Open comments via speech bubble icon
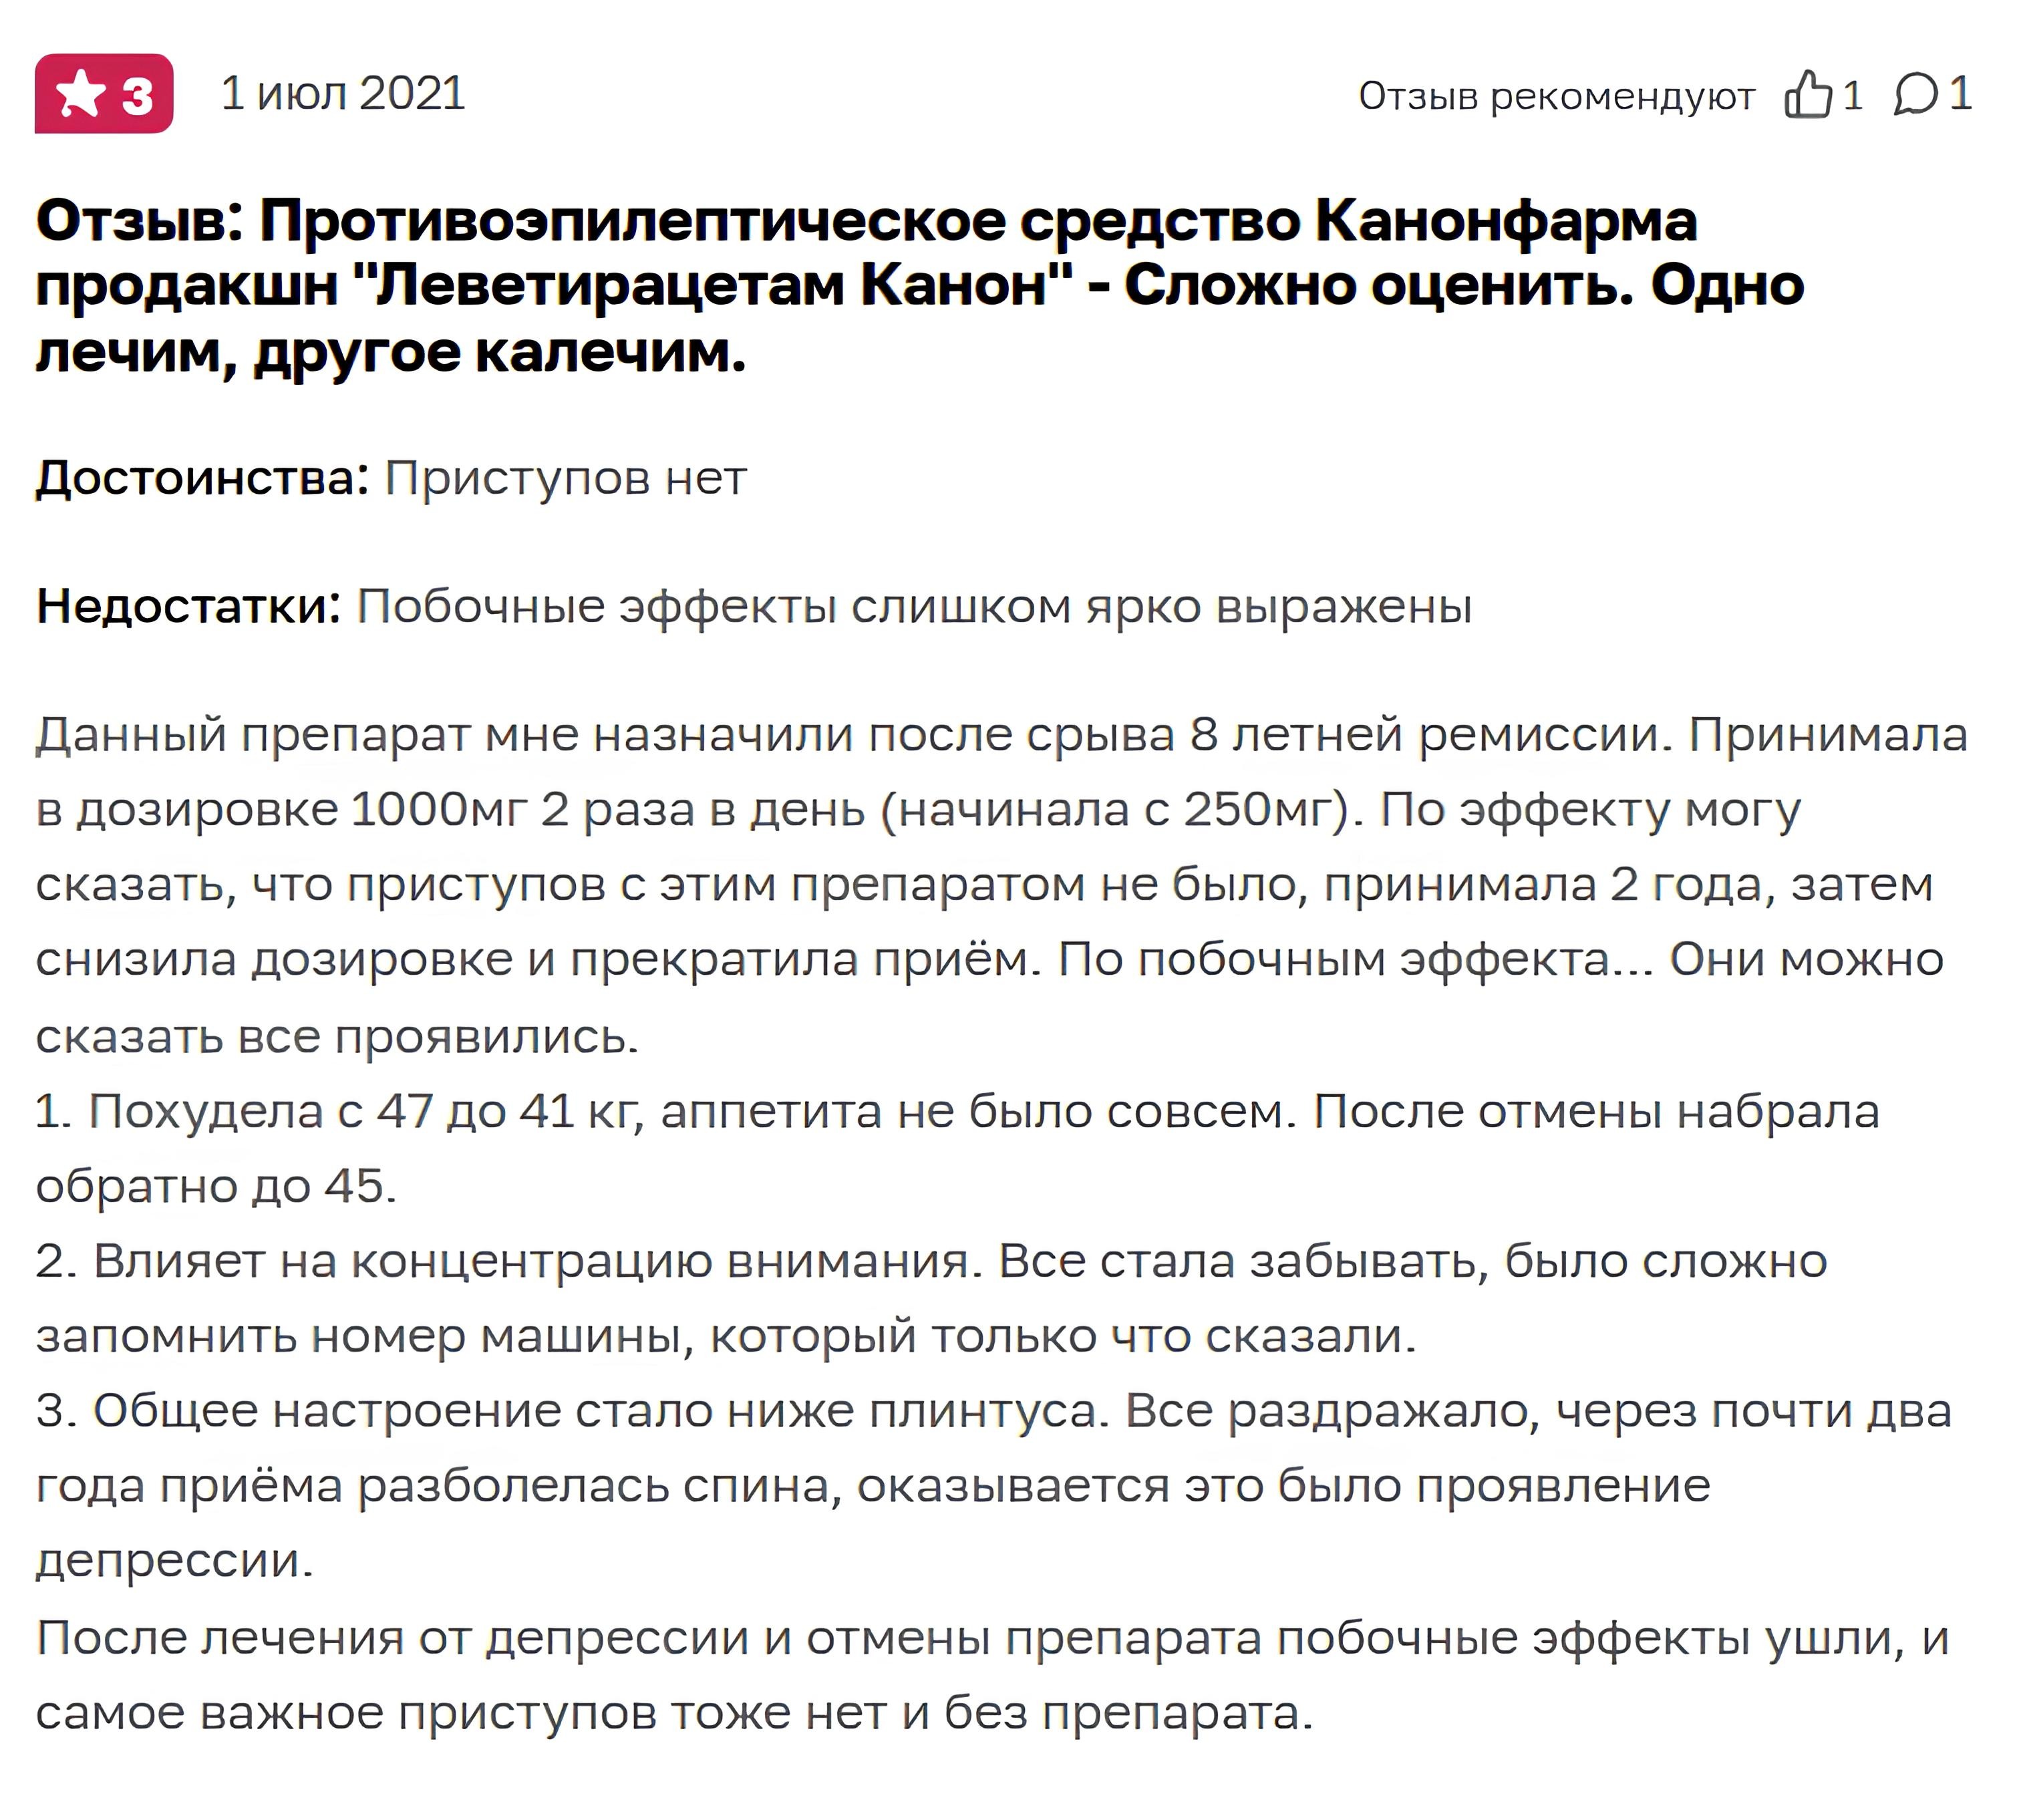 1916,96
